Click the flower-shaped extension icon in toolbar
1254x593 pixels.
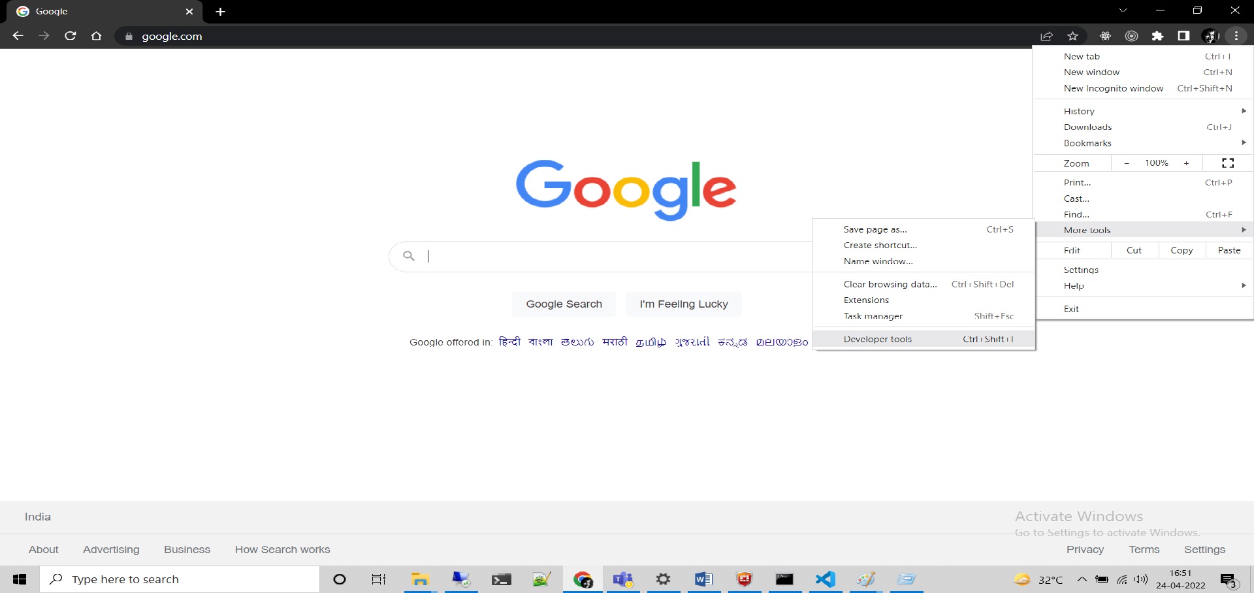pyautogui.click(x=1105, y=36)
